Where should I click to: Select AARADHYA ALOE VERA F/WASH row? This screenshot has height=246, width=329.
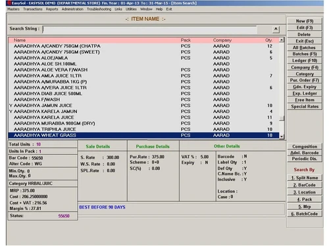pos(143,70)
